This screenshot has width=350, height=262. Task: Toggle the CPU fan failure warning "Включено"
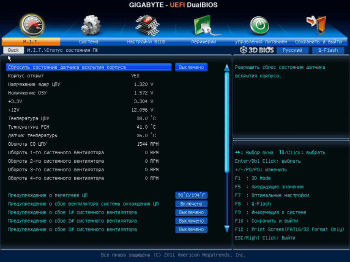pyautogui.click(x=191, y=204)
